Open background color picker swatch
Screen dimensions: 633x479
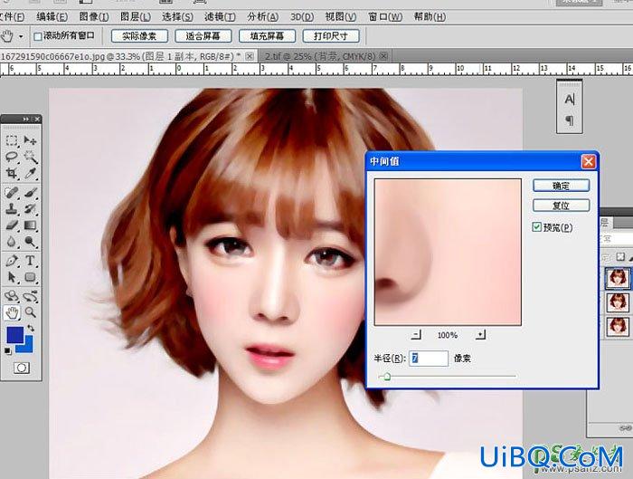coord(27,347)
